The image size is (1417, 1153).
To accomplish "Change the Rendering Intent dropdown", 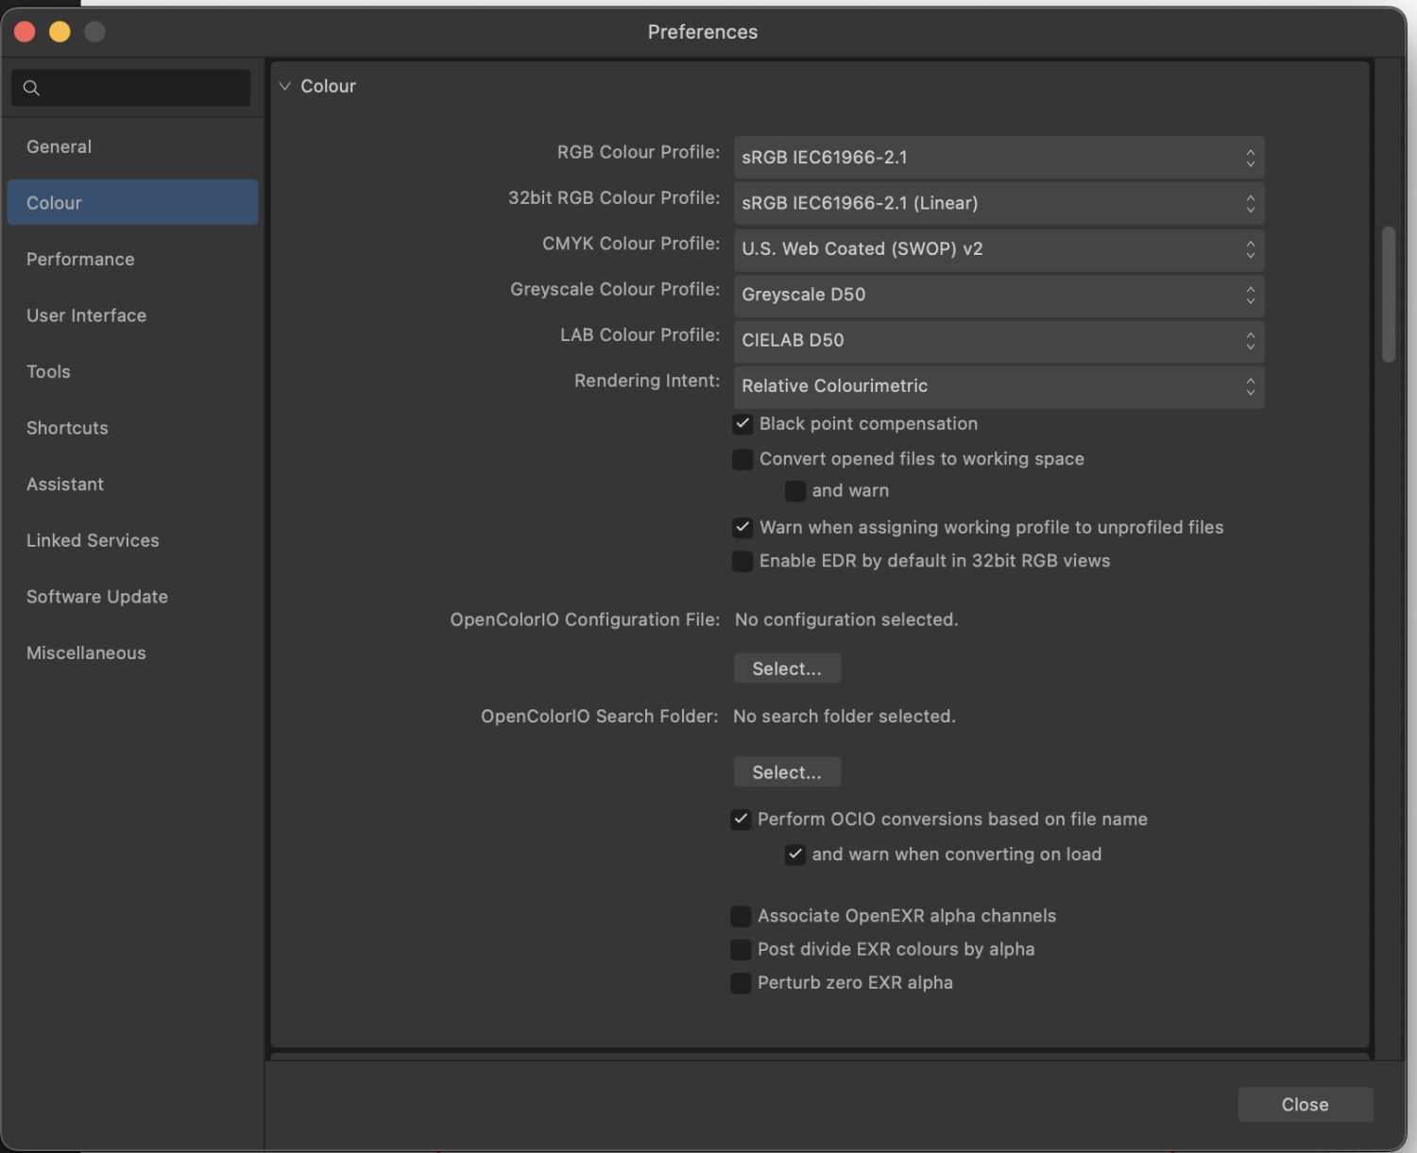I will [x=998, y=386].
